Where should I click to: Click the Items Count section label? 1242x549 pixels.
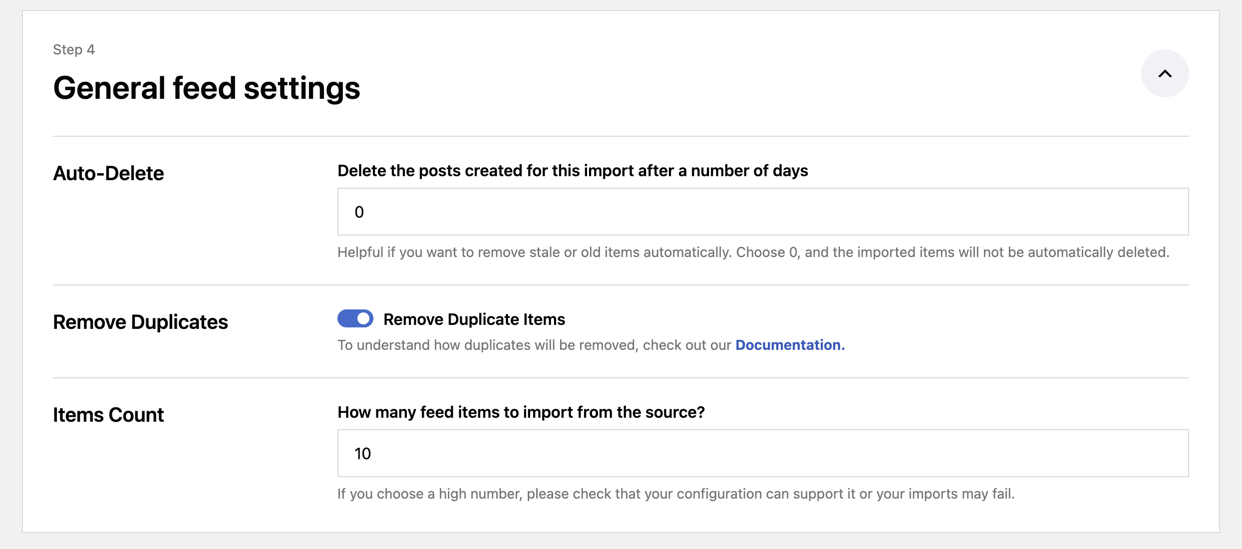coord(108,414)
